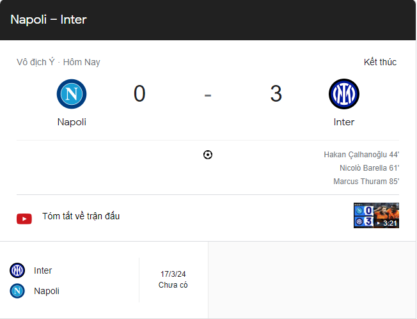Select the Napoli team name under crest
This screenshot has height=319, width=417.
tap(72, 122)
